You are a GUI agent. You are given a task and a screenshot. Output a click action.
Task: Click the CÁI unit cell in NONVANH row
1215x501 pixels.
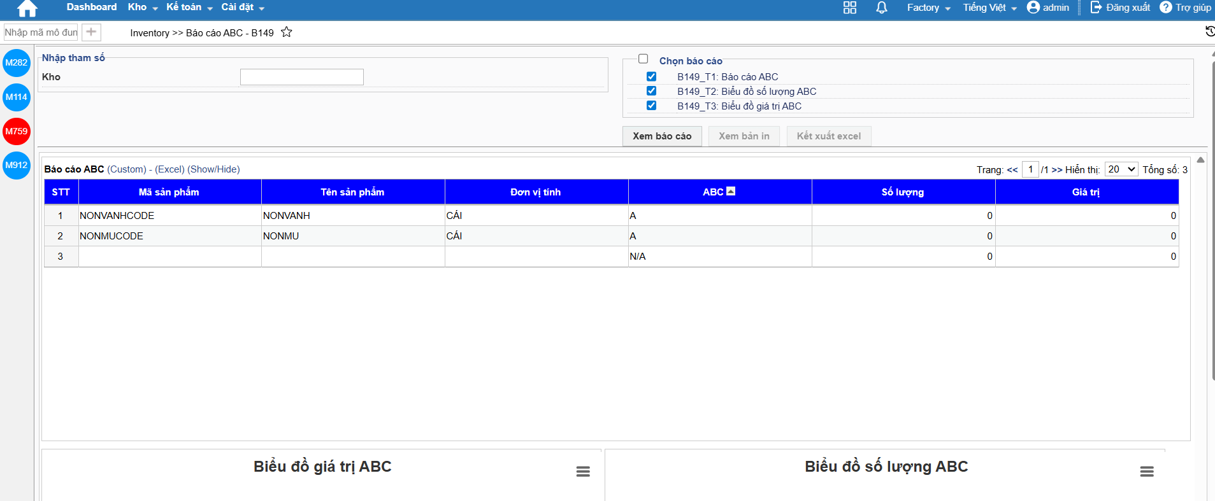click(x=536, y=216)
